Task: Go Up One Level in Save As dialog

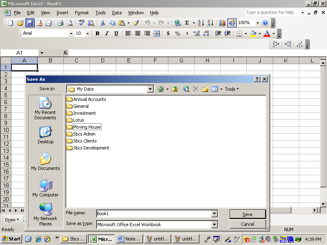Action: [x=175, y=89]
